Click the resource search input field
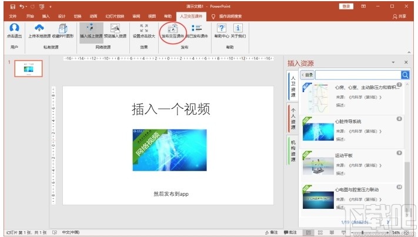Screen dimensions: 418x237 [x=358, y=75]
